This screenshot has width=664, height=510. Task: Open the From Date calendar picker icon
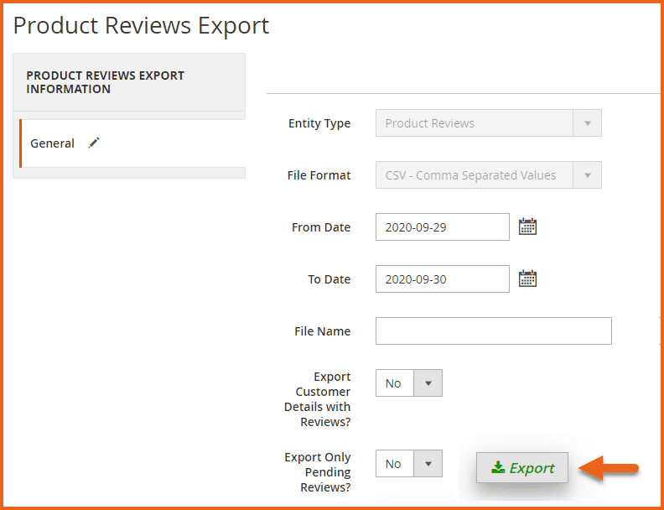pos(527,226)
